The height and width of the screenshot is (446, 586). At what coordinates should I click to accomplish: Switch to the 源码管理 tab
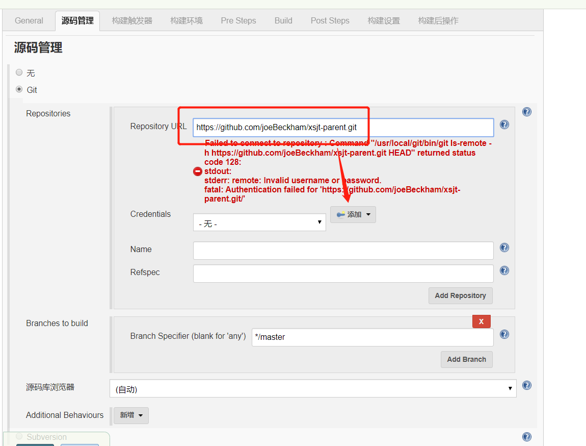coord(77,21)
